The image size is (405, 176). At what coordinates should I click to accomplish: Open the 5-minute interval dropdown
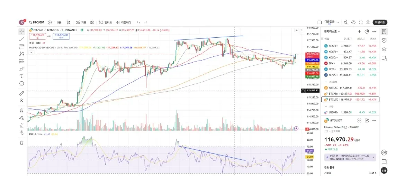[x=59, y=22]
